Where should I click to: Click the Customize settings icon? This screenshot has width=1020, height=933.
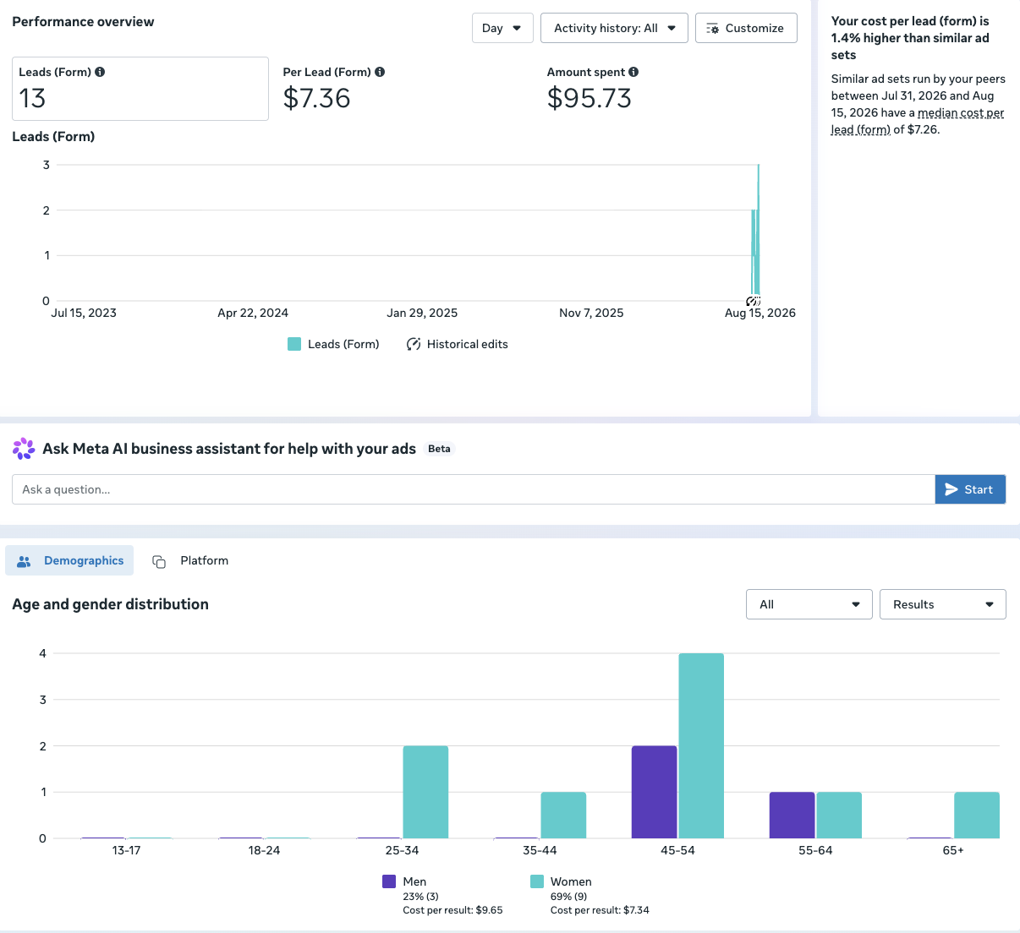[712, 28]
